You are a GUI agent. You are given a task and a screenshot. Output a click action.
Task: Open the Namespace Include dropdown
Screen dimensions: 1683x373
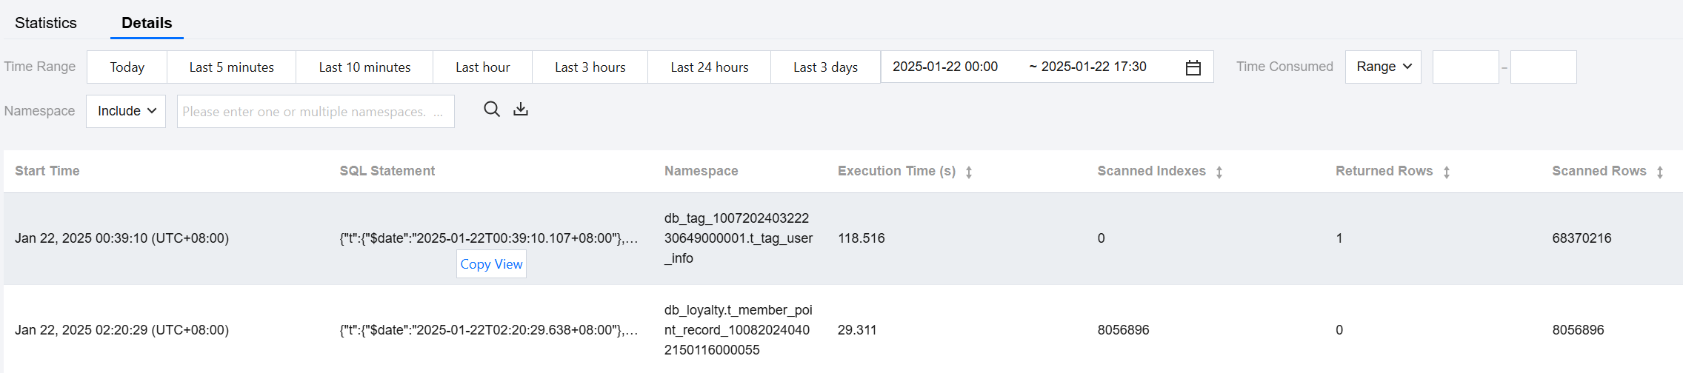coord(126,111)
